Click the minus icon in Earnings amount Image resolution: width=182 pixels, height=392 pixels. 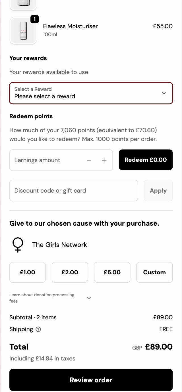89,160
